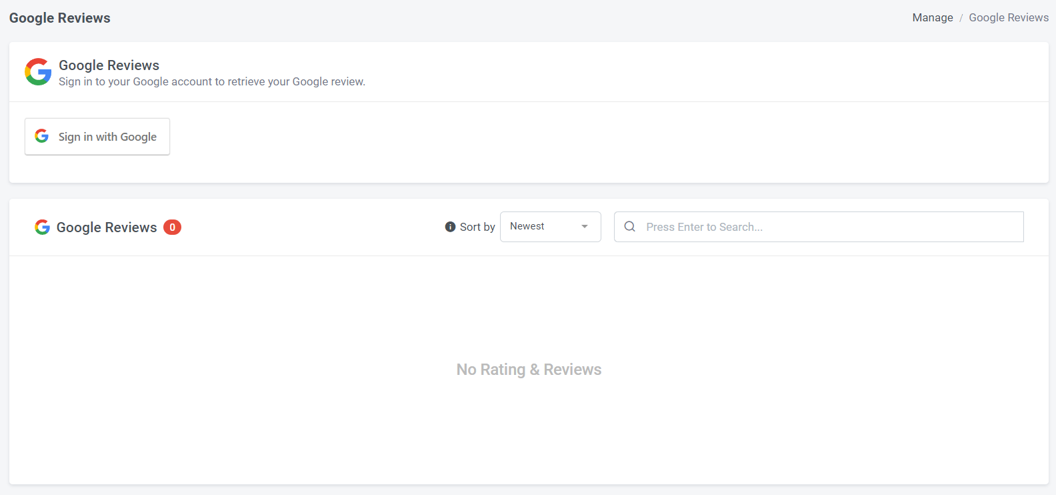
Task: Click the Sort by label
Action: click(x=477, y=227)
